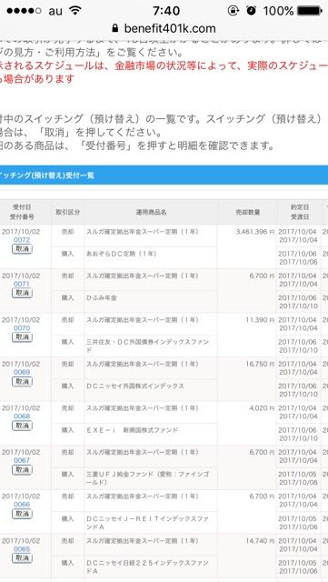Tap the alarm clock status icon
The height and width of the screenshot is (582, 328).
coord(251,10)
